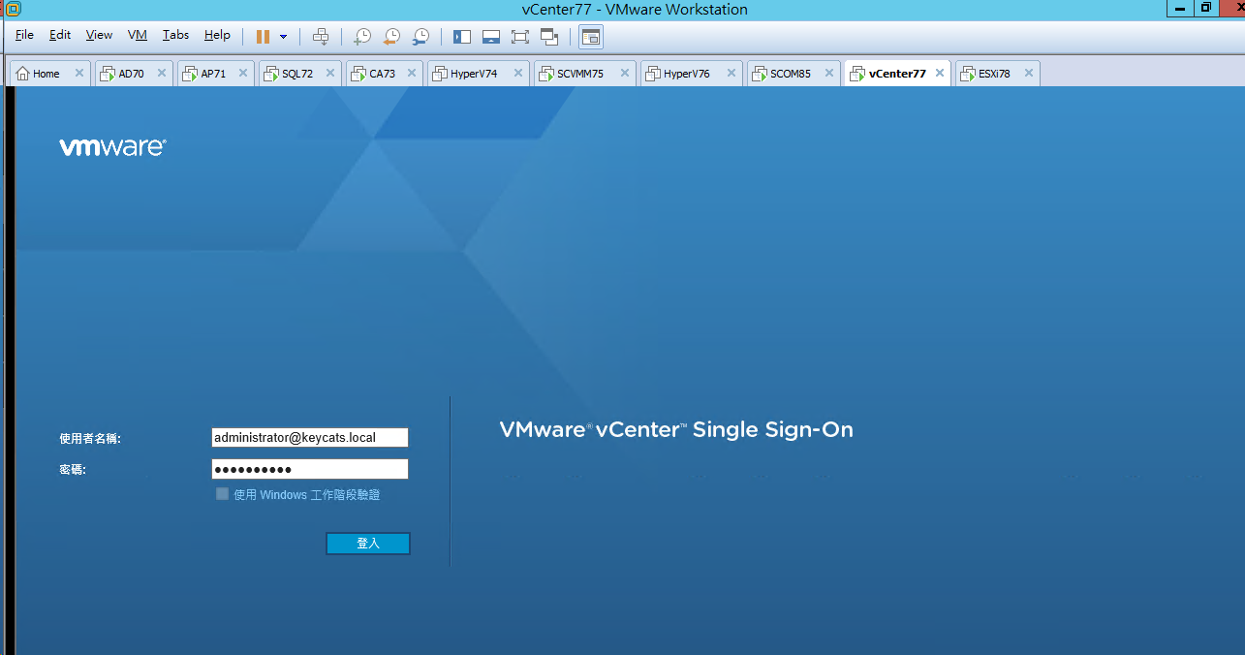Close the SCVMM75 tab

(x=625, y=73)
